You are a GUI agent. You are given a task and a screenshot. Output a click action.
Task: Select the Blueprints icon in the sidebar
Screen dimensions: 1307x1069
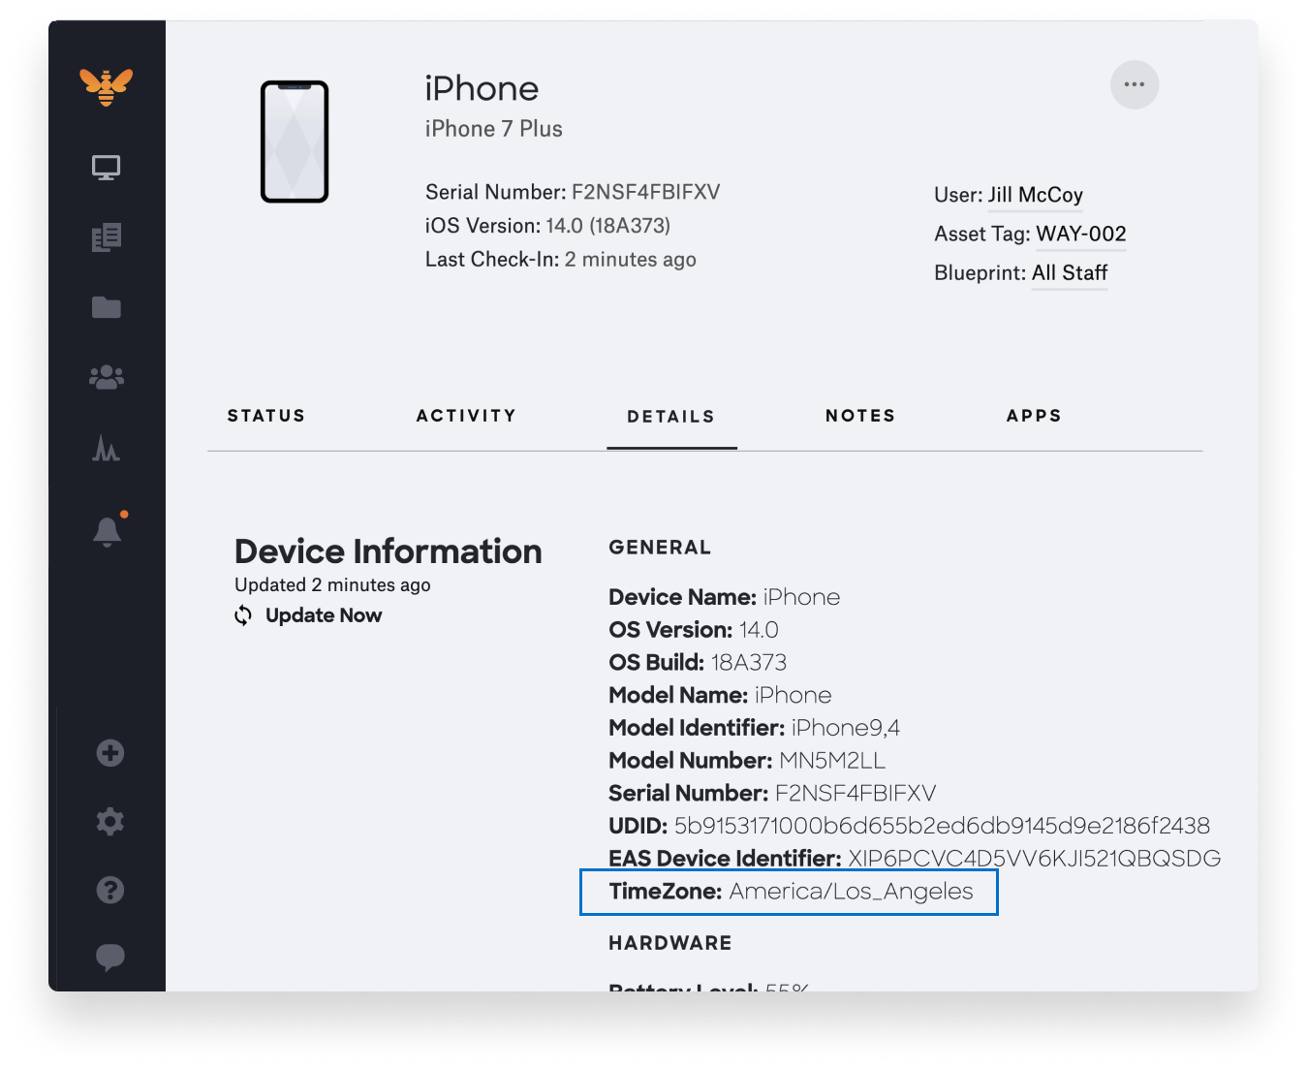tap(107, 236)
